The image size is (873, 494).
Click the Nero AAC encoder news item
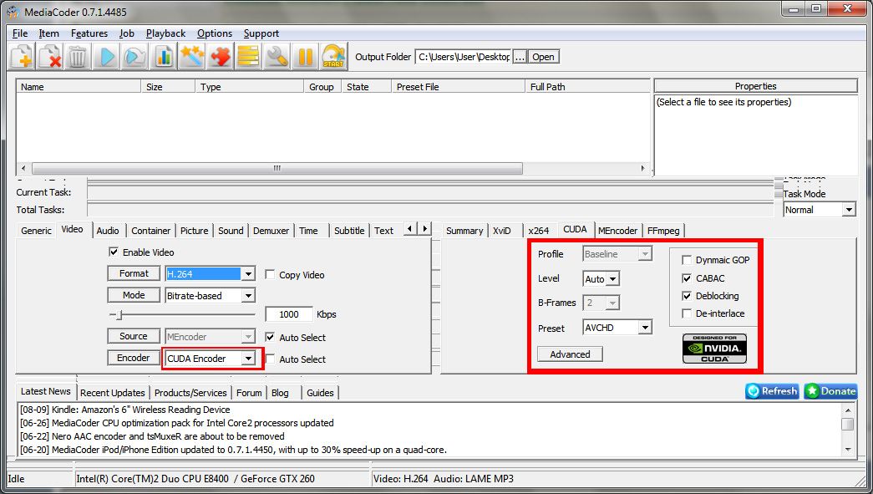[x=152, y=436]
